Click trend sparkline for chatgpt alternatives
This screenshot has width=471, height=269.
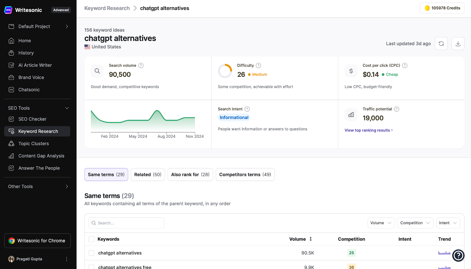(x=444, y=253)
